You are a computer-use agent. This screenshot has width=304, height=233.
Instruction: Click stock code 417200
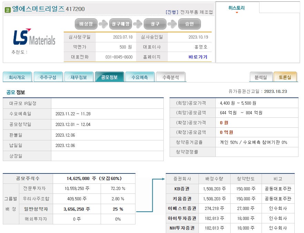click(75, 9)
